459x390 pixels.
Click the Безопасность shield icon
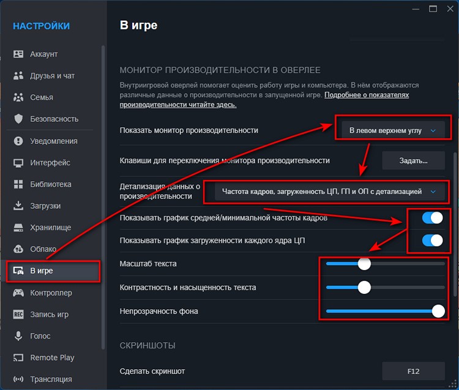tap(18, 119)
